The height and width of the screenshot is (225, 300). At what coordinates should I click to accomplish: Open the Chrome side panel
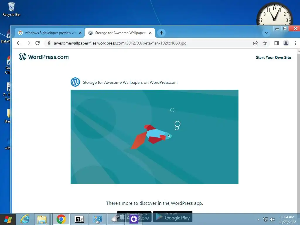click(x=277, y=43)
